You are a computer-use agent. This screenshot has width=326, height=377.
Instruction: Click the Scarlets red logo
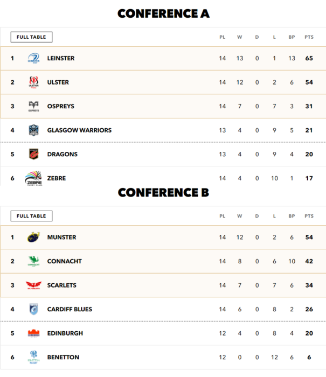34,285
